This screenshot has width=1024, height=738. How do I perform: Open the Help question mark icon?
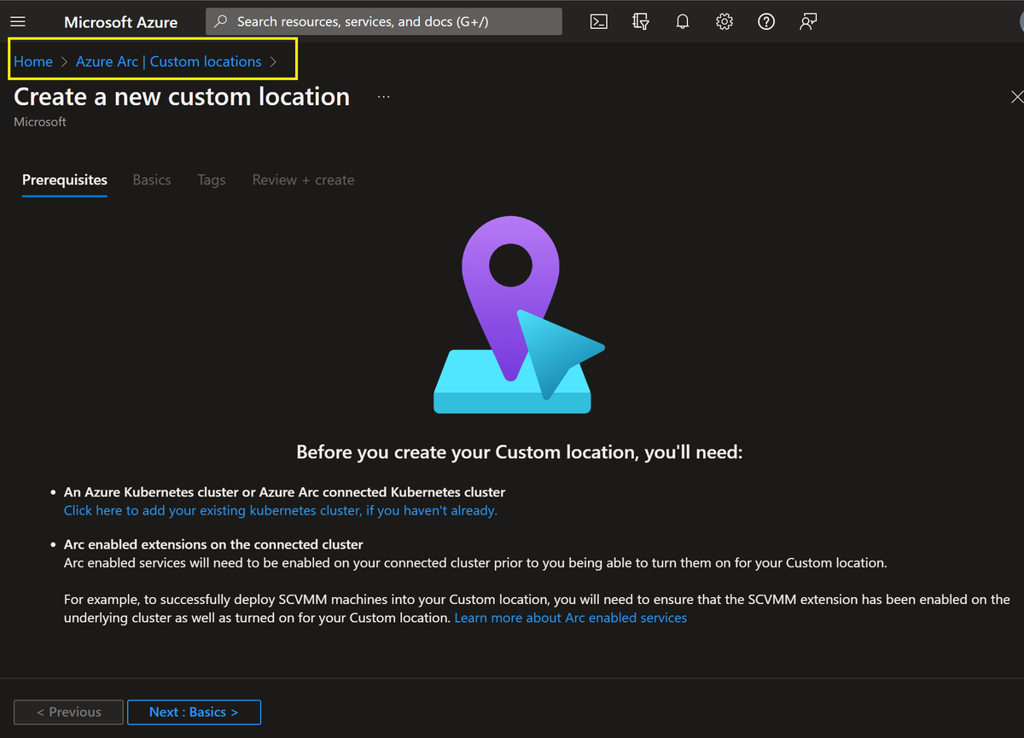click(x=766, y=22)
